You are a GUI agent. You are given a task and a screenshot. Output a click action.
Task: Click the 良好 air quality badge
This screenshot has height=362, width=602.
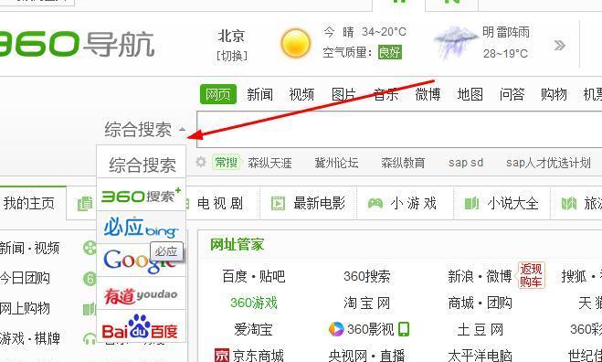point(390,52)
